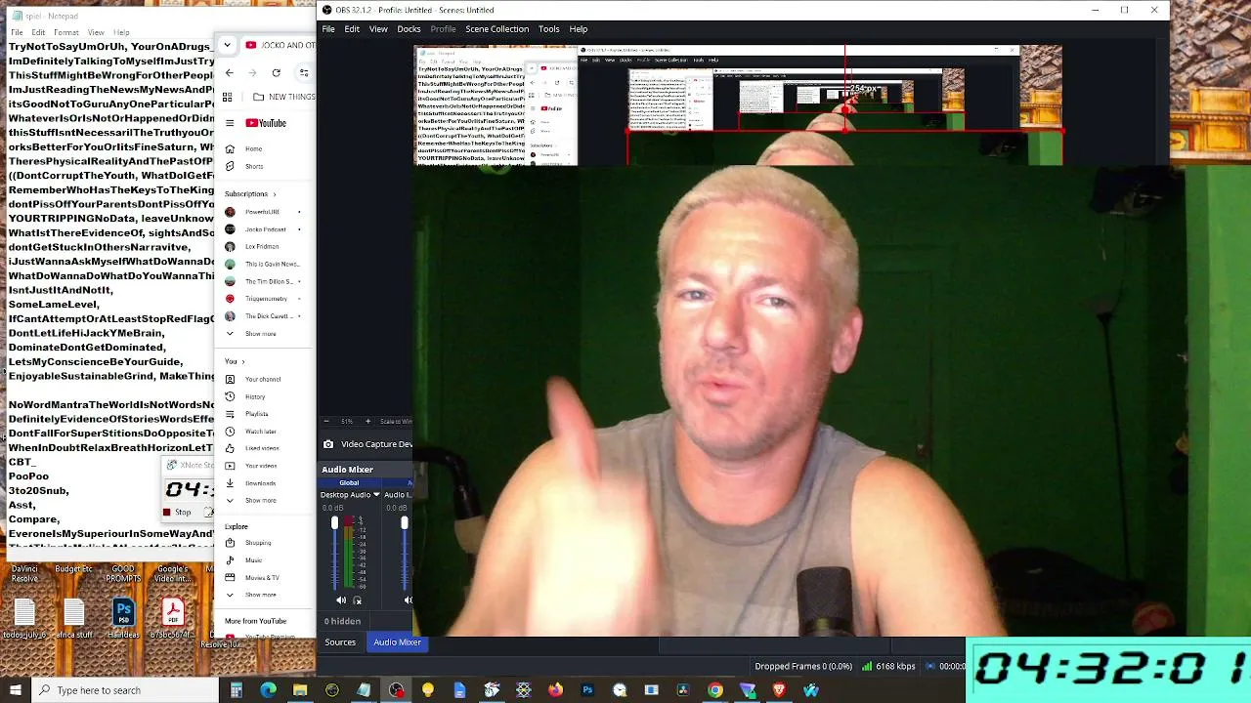Open Music in Explore

(x=254, y=560)
